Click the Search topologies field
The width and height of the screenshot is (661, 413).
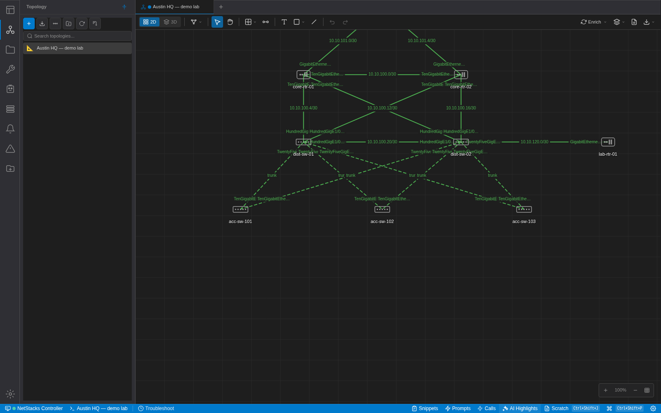77,36
